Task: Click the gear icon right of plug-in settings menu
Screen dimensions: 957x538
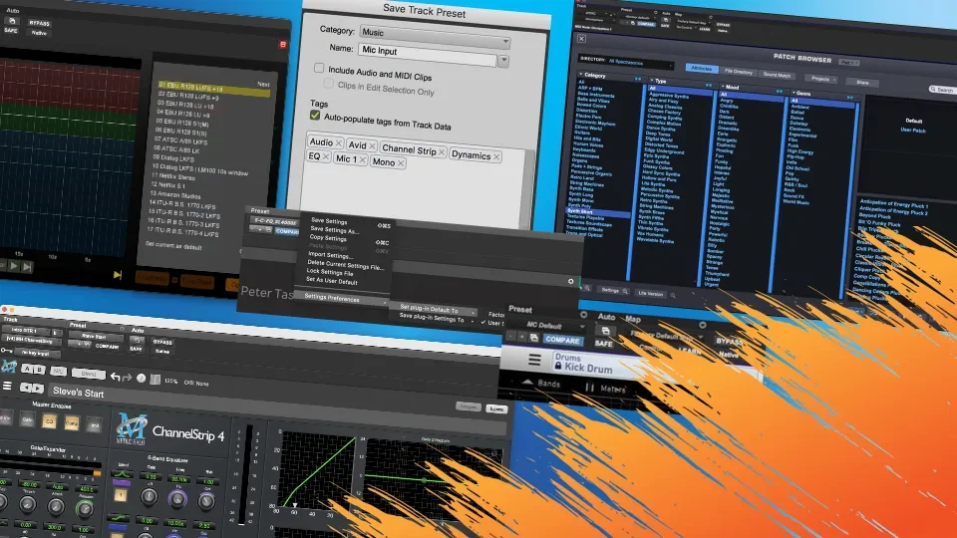Action: [570, 281]
